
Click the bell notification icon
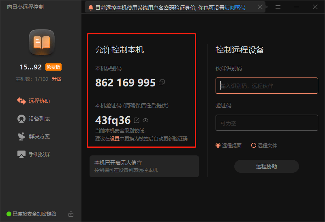[90, 7]
